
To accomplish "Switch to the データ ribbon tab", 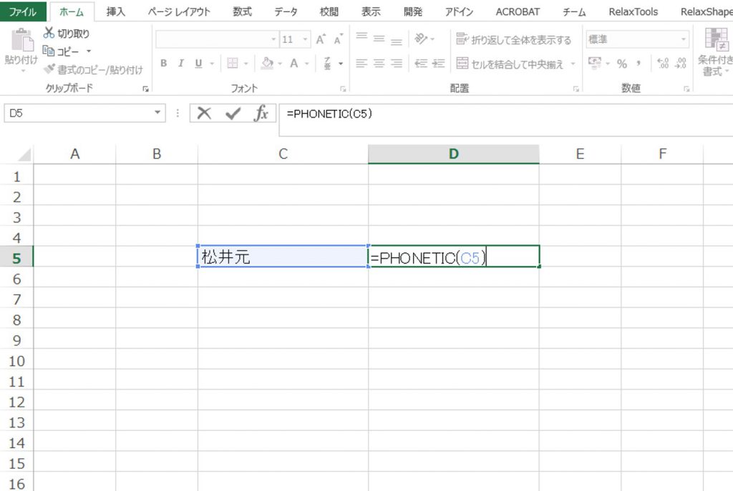I will (x=286, y=11).
